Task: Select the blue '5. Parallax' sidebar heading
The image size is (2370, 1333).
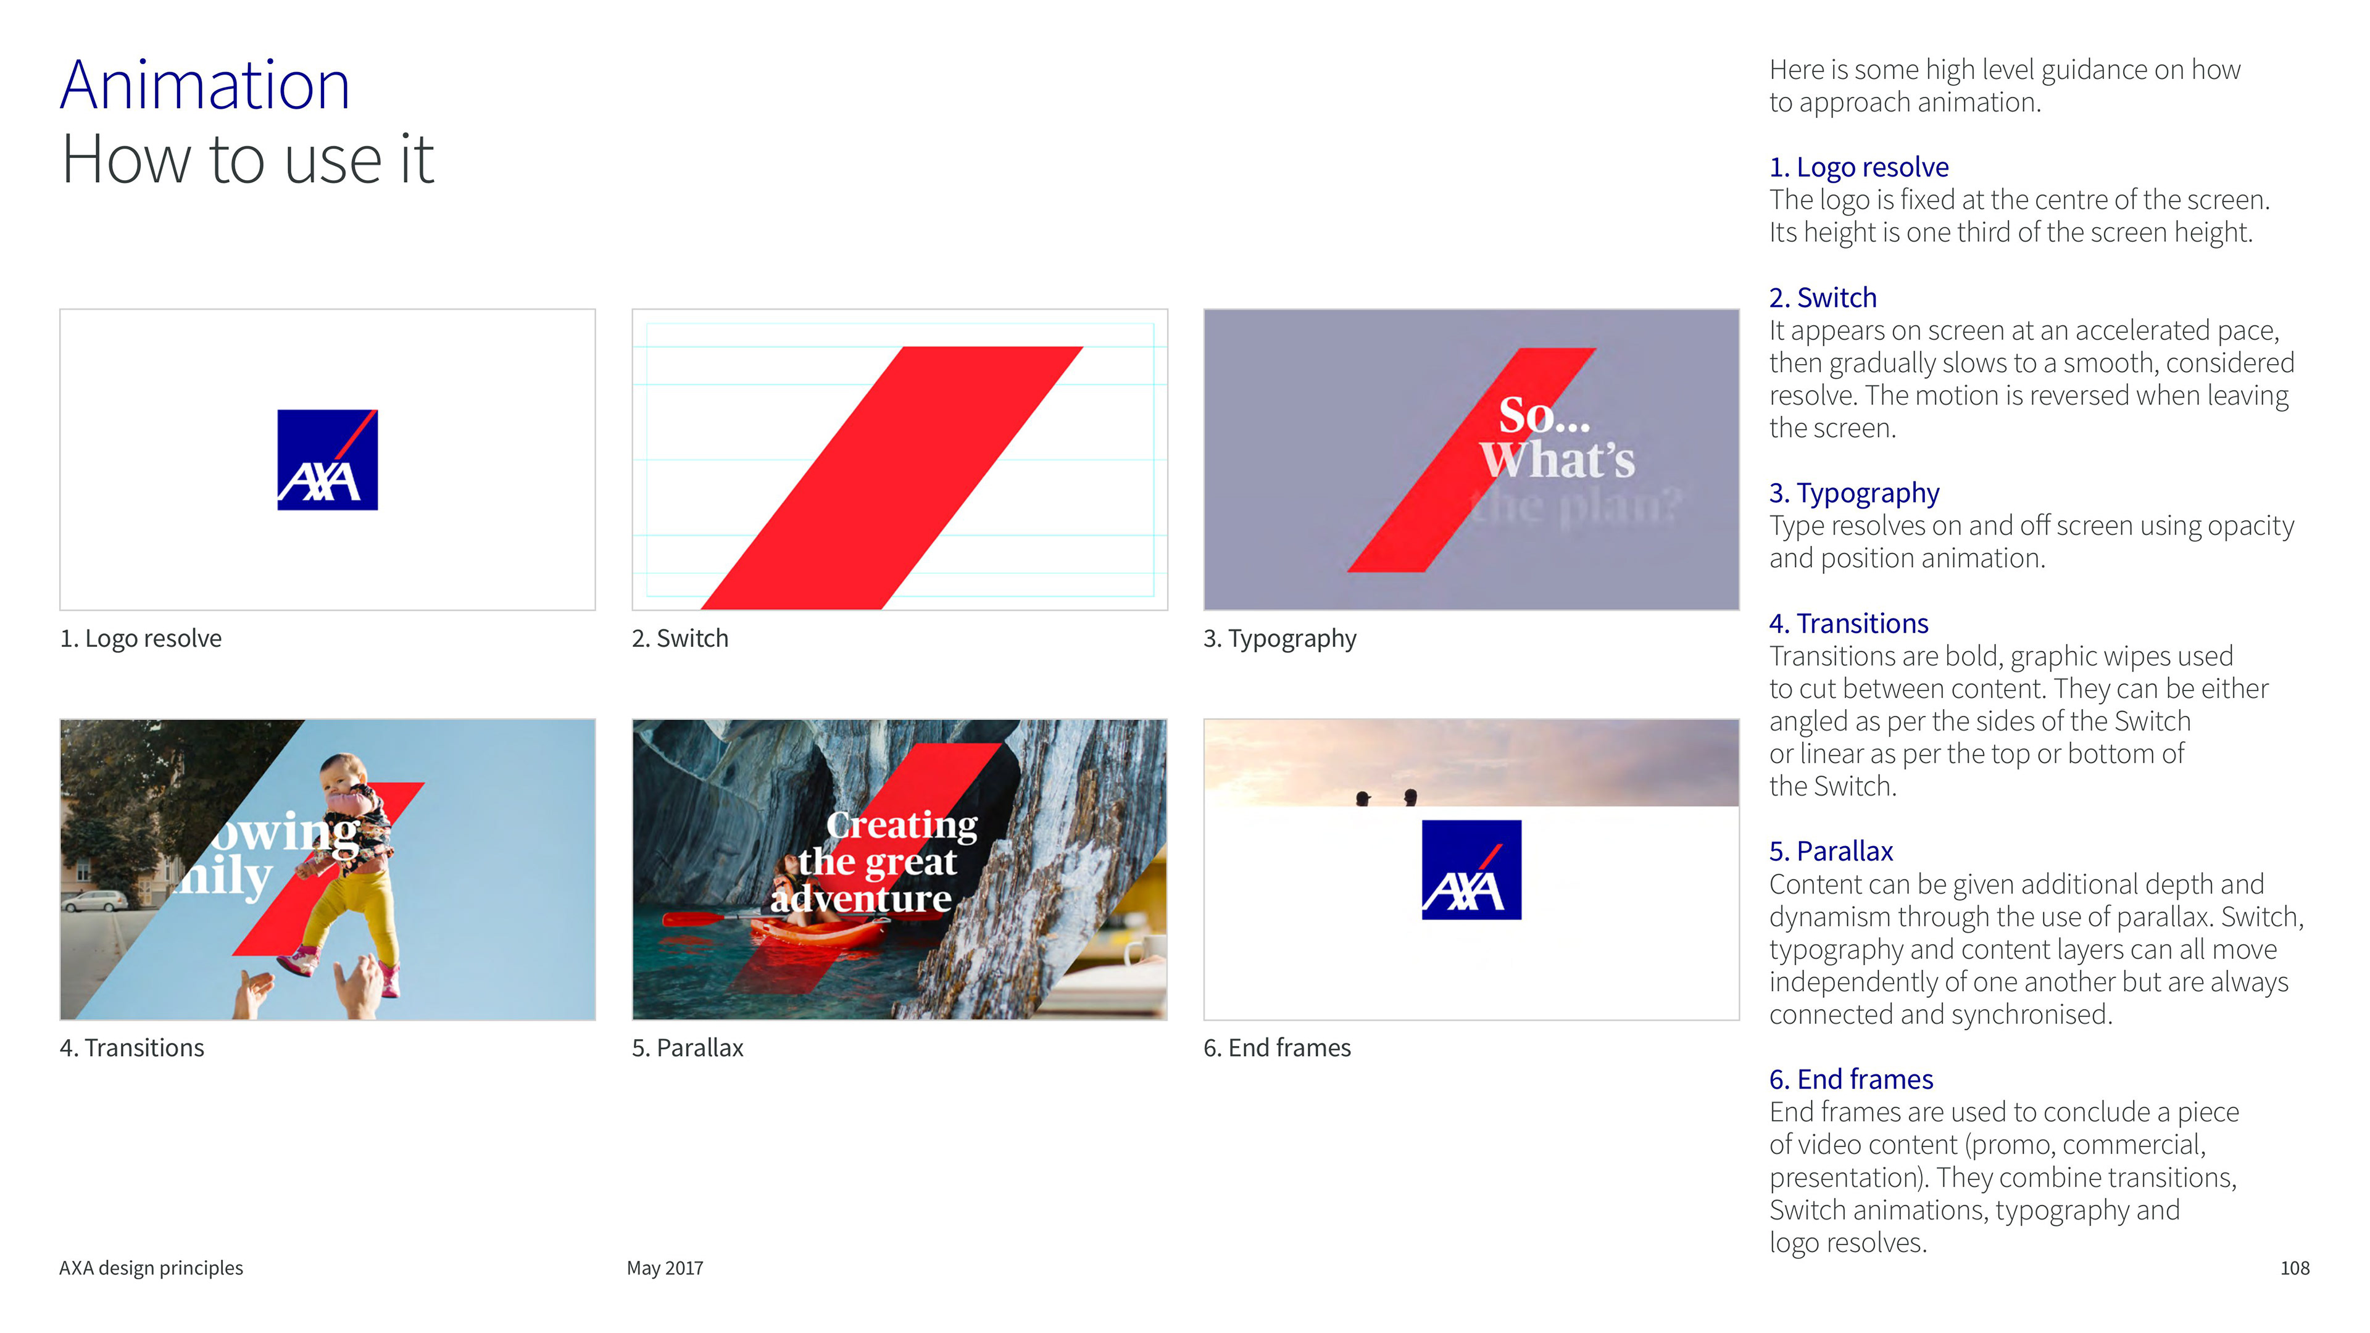Action: 1831,851
